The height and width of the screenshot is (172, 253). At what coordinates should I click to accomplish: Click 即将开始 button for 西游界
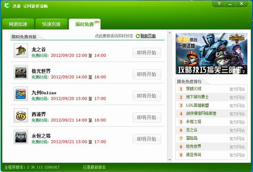pos(147,117)
